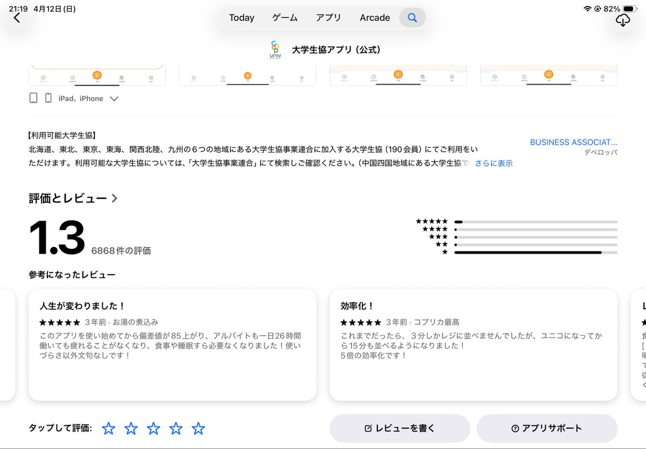The height and width of the screenshot is (449, 646).
Task: Tap the アプリサポート button
Action: [547, 429]
